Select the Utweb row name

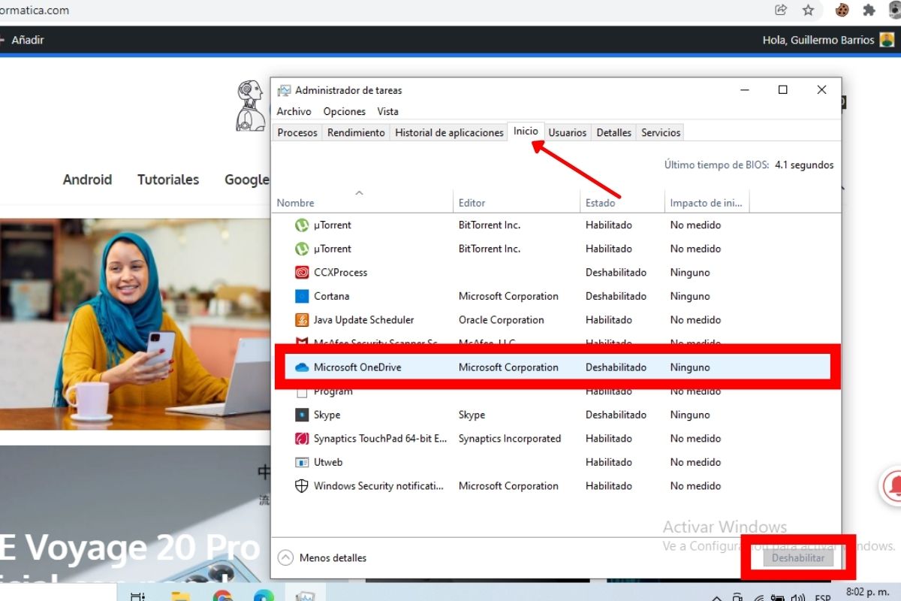pyautogui.click(x=328, y=462)
